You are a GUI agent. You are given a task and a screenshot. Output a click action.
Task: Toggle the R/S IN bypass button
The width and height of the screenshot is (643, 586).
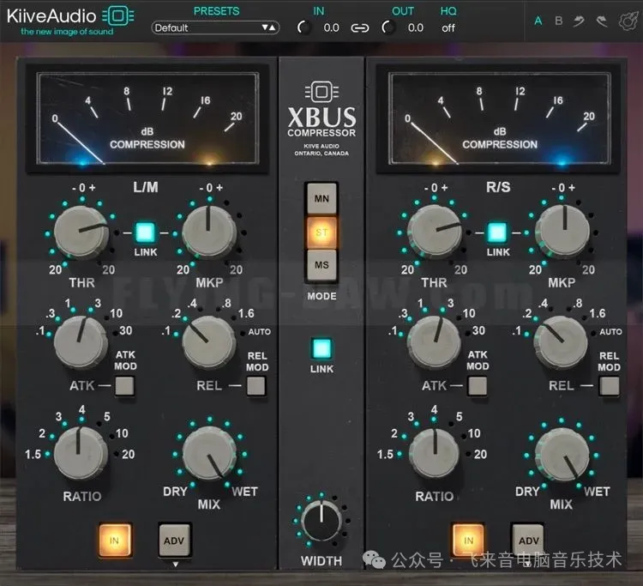(468, 540)
